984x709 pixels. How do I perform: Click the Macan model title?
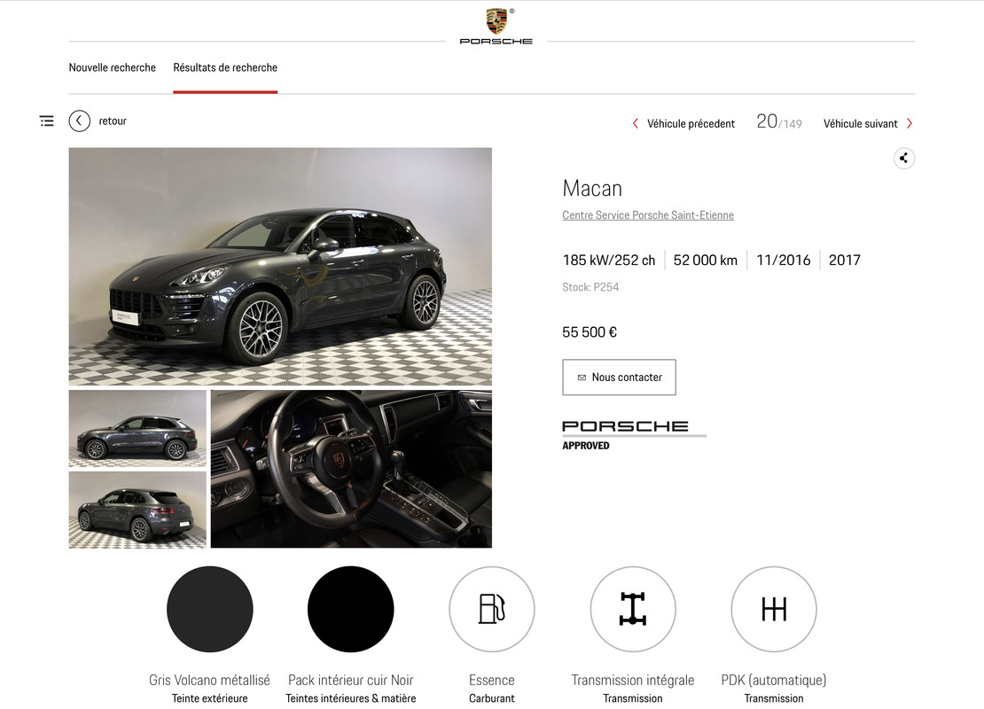coord(592,188)
